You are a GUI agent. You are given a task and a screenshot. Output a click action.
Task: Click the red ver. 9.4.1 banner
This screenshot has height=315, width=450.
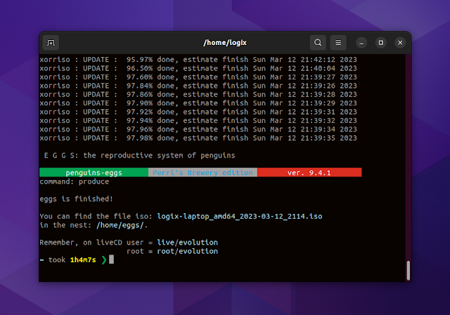coord(309,172)
